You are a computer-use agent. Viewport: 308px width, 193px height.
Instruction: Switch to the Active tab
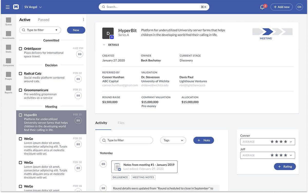click(25, 20)
